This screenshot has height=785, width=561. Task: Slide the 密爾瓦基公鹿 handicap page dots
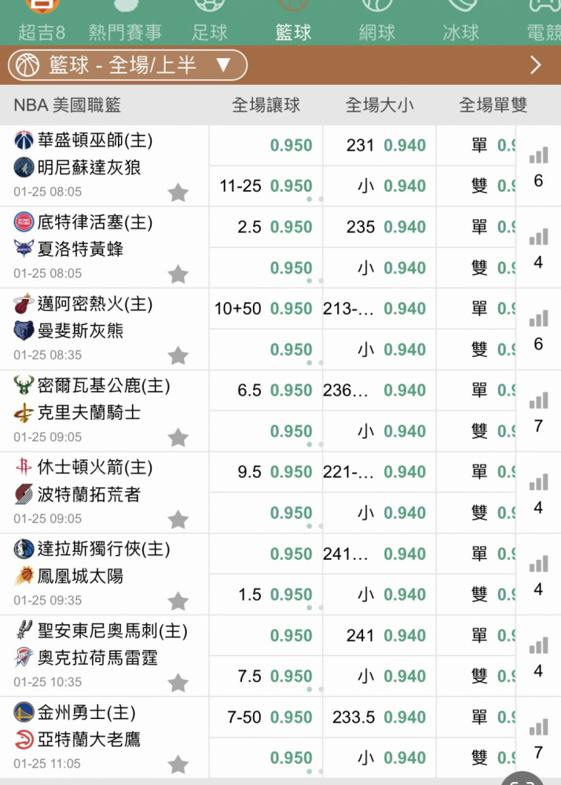click(x=315, y=444)
